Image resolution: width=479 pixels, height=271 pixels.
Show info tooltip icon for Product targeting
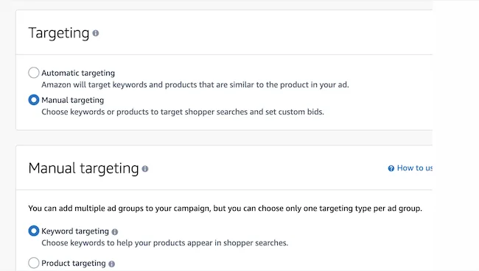[x=112, y=264]
